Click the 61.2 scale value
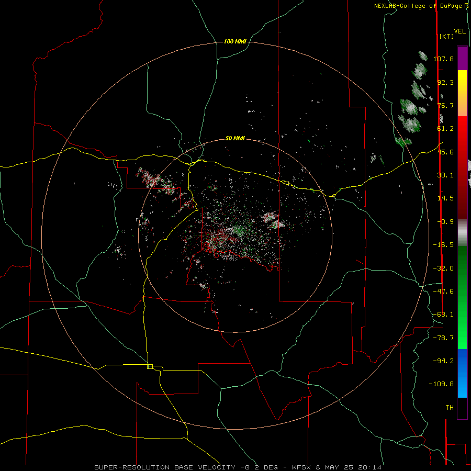Screen dimensions: 471x471 pyautogui.click(x=445, y=129)
